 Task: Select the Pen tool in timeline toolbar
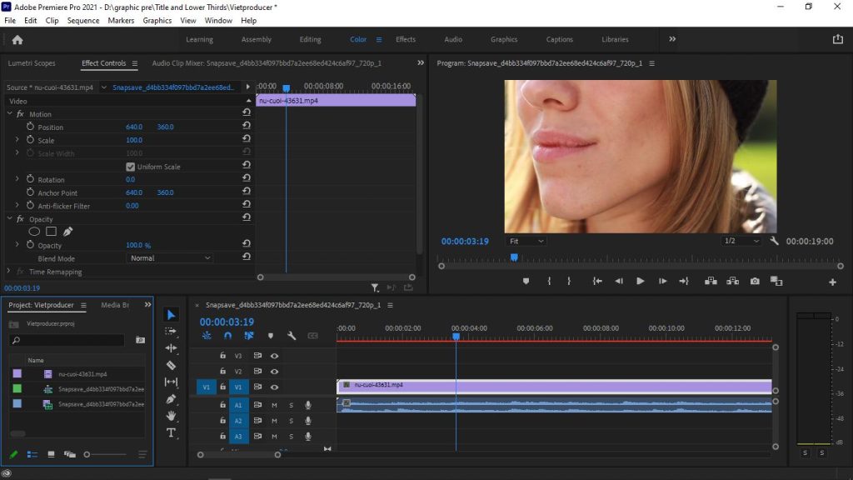(x=172, y=398)
